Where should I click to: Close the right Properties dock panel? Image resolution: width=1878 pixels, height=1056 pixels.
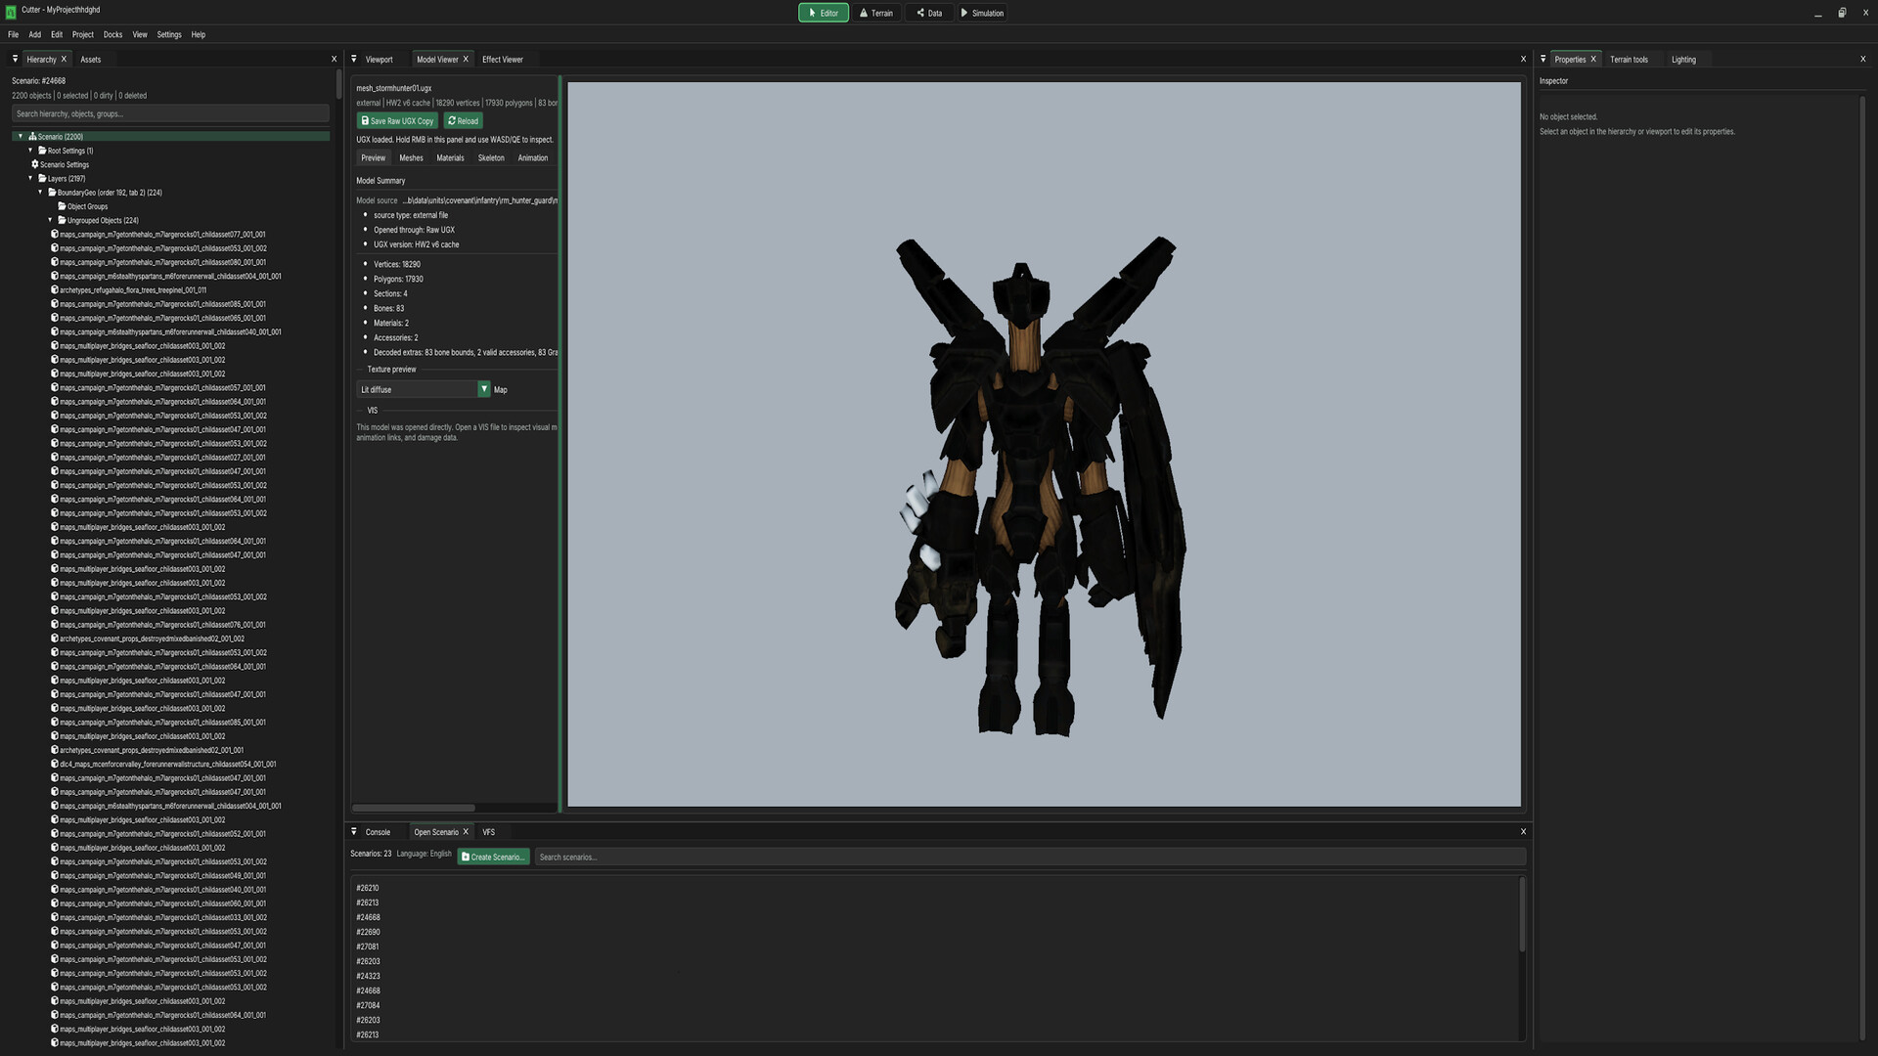point(1862,60)
